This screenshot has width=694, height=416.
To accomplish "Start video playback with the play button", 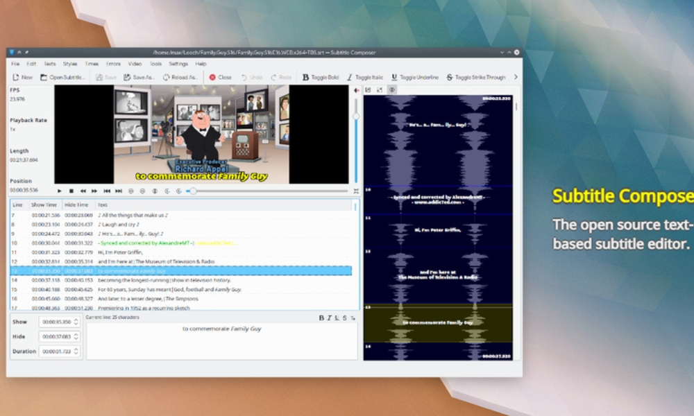I will 59,191.
